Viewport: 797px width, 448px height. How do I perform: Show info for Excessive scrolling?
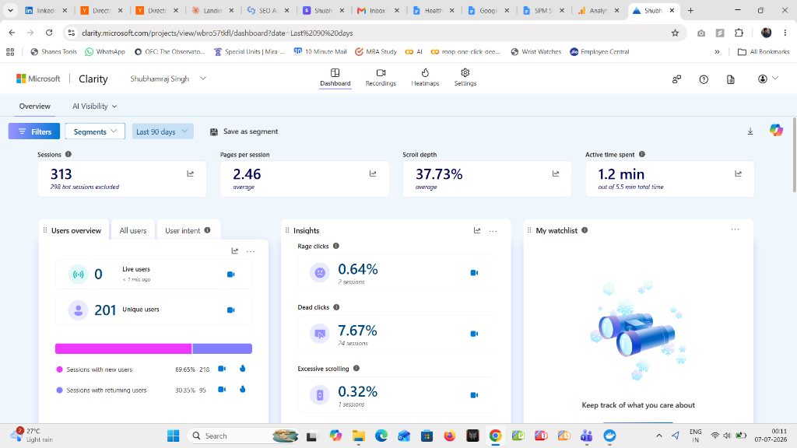pos(356,369)
